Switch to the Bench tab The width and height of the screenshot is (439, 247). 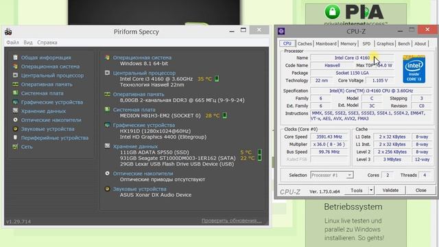[404, 44]
